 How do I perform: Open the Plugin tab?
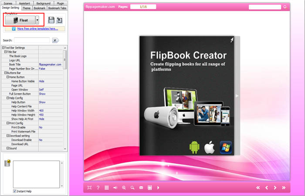pos(60,3)
